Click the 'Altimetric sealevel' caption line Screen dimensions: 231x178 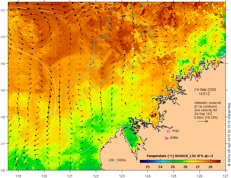[x=208, y=103]
